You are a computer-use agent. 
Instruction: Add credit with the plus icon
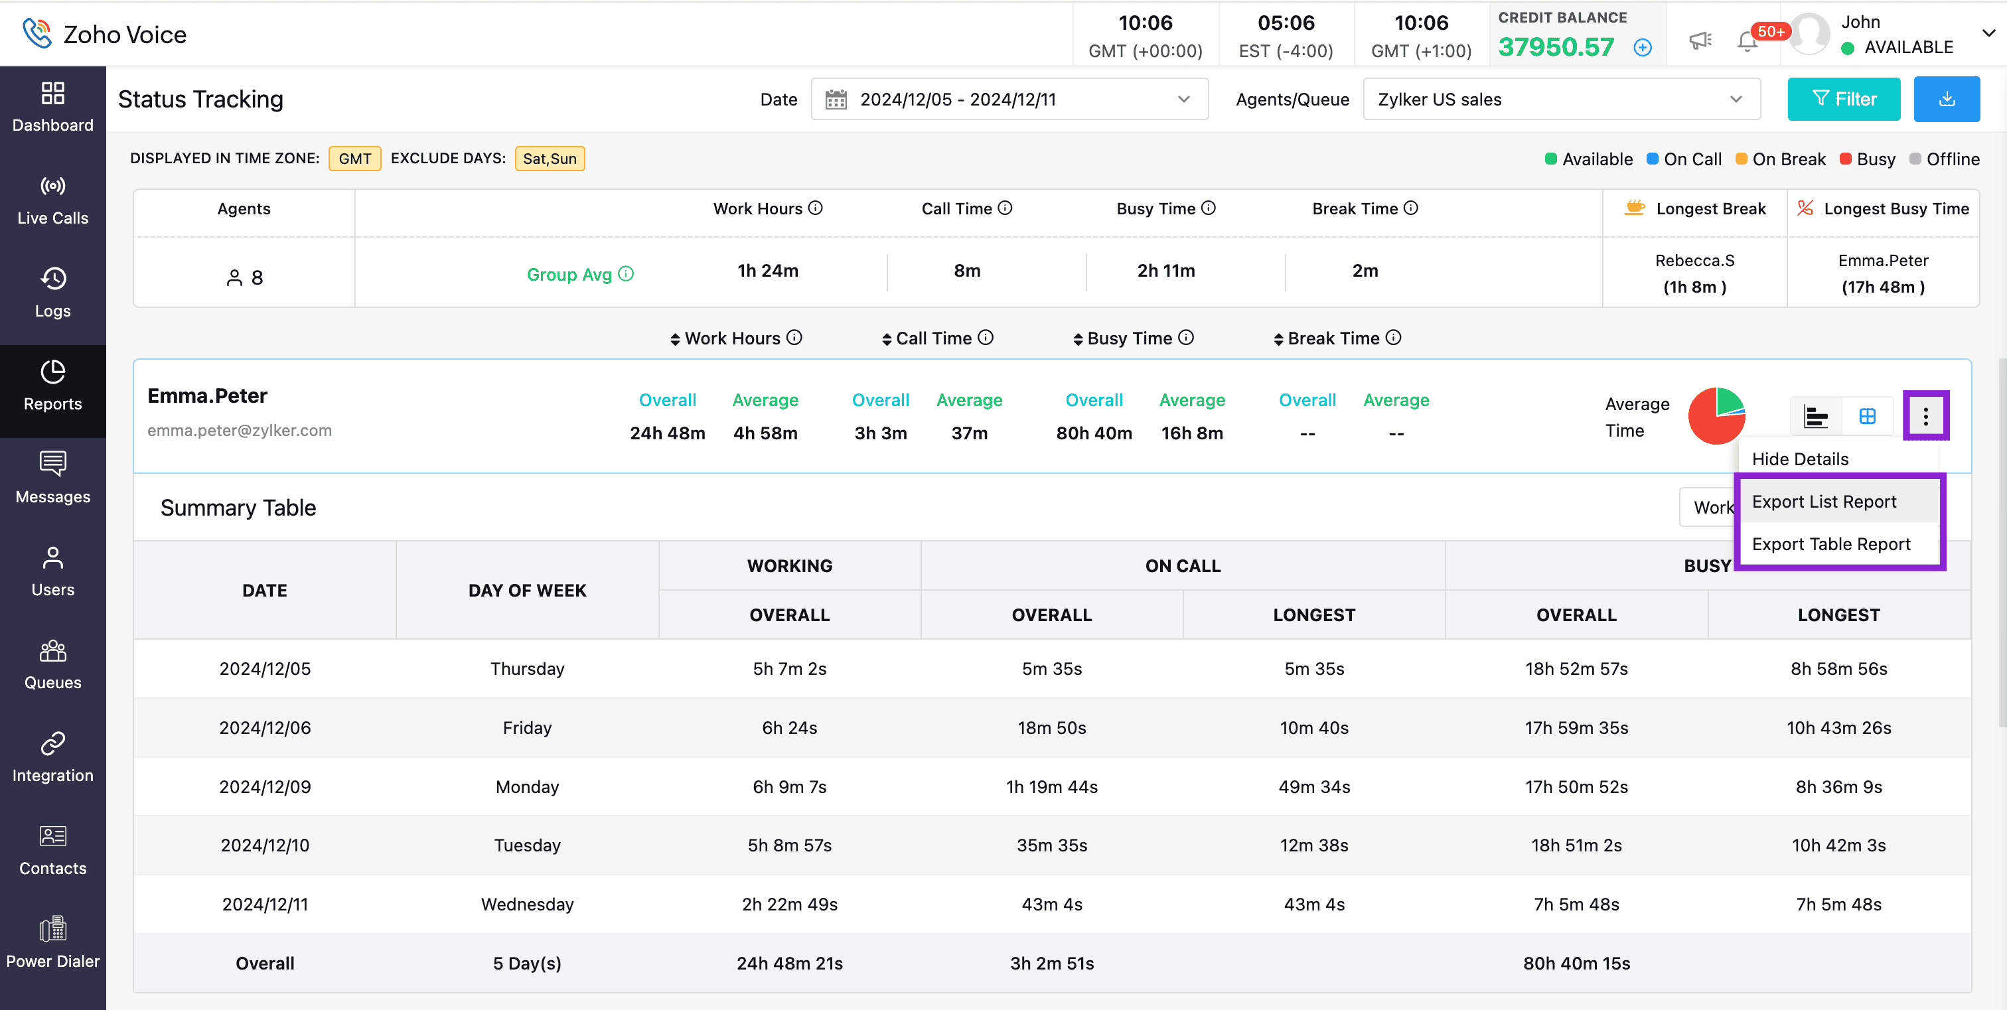tap(1643, 48)
